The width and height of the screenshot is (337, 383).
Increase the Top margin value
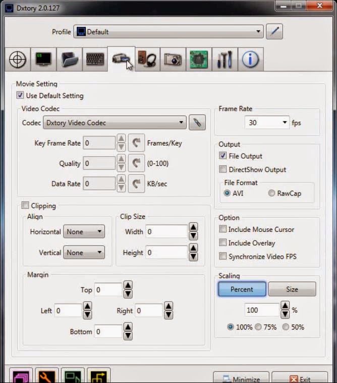[x=128, y=285]
